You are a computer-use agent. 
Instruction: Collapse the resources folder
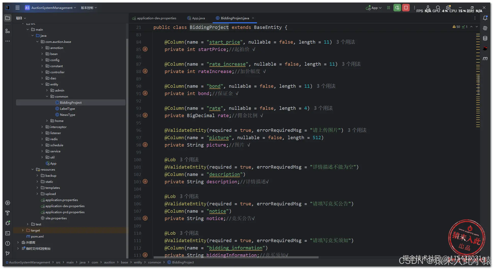coord(33,169)
